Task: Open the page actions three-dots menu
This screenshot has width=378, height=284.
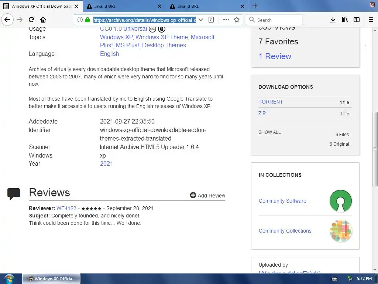Action: tap(226, 20)
